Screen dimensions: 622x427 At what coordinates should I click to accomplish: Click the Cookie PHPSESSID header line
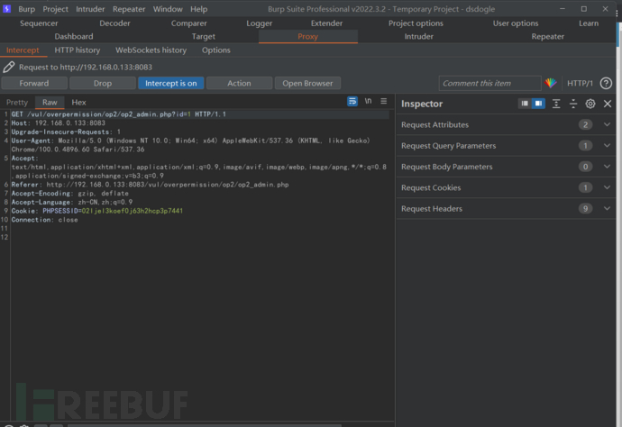(97, 211)
